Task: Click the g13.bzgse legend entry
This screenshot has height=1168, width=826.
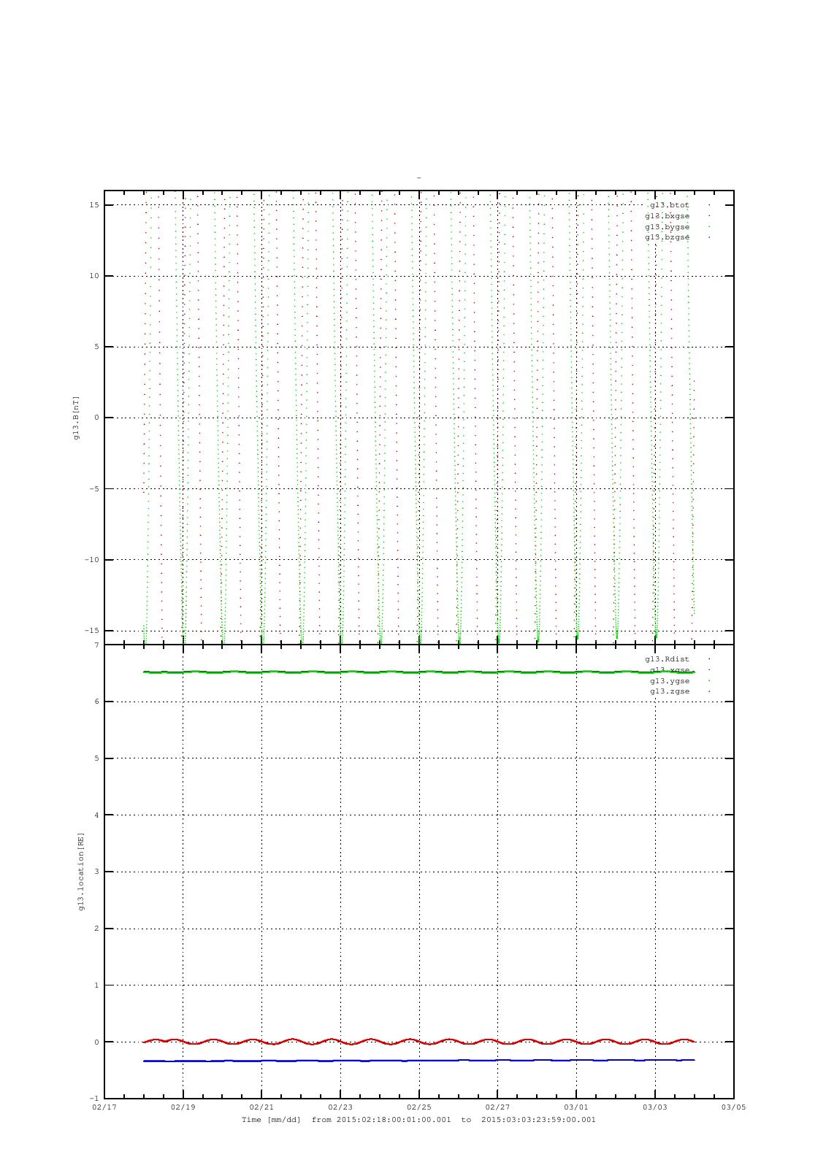Action: (x=667, y=237)
